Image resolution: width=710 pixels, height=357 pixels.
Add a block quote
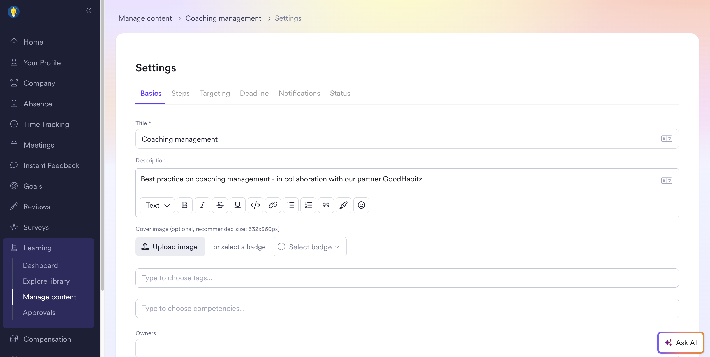point(326,205)
